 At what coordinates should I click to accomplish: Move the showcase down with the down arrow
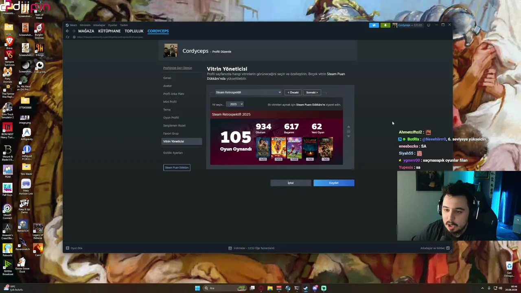click(x=348, y=136)
